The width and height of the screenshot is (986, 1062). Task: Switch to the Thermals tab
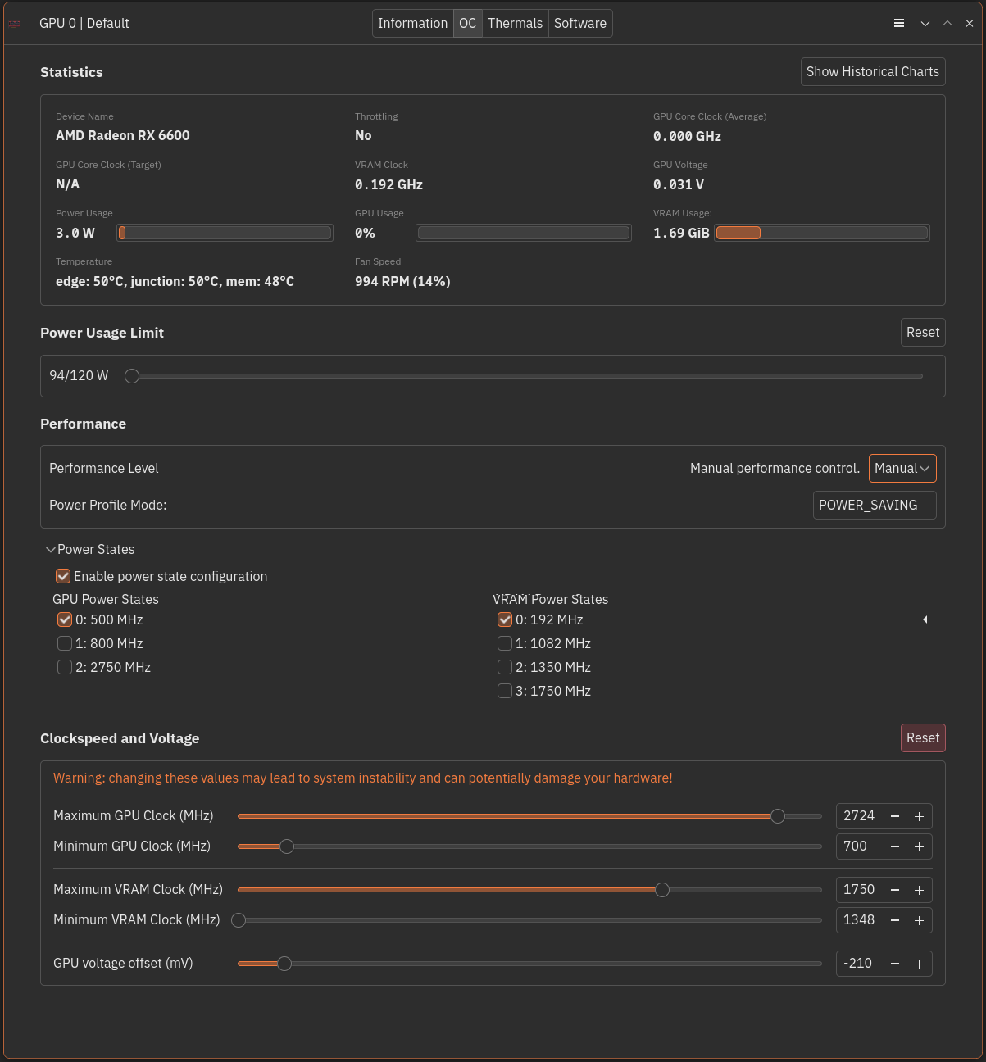point(515,24)
